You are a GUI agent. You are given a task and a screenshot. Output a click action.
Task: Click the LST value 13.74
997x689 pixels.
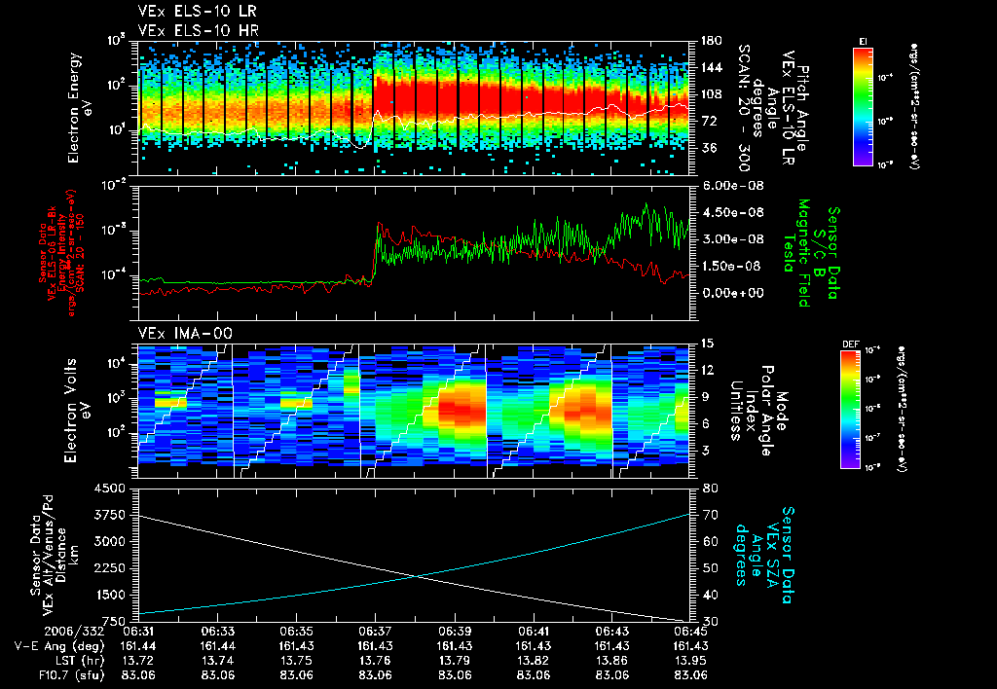[217, 661]
